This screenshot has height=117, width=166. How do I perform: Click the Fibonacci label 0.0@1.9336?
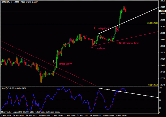click(153, 85)
